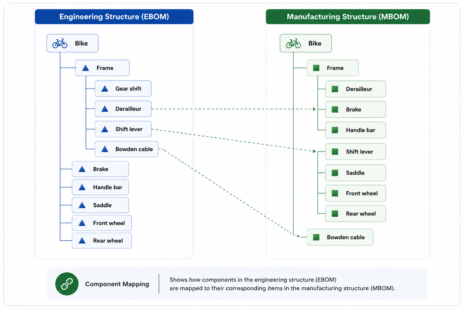
Task: Click the green square icon beside MBOM Front wheel
Action: coord(335,193)
